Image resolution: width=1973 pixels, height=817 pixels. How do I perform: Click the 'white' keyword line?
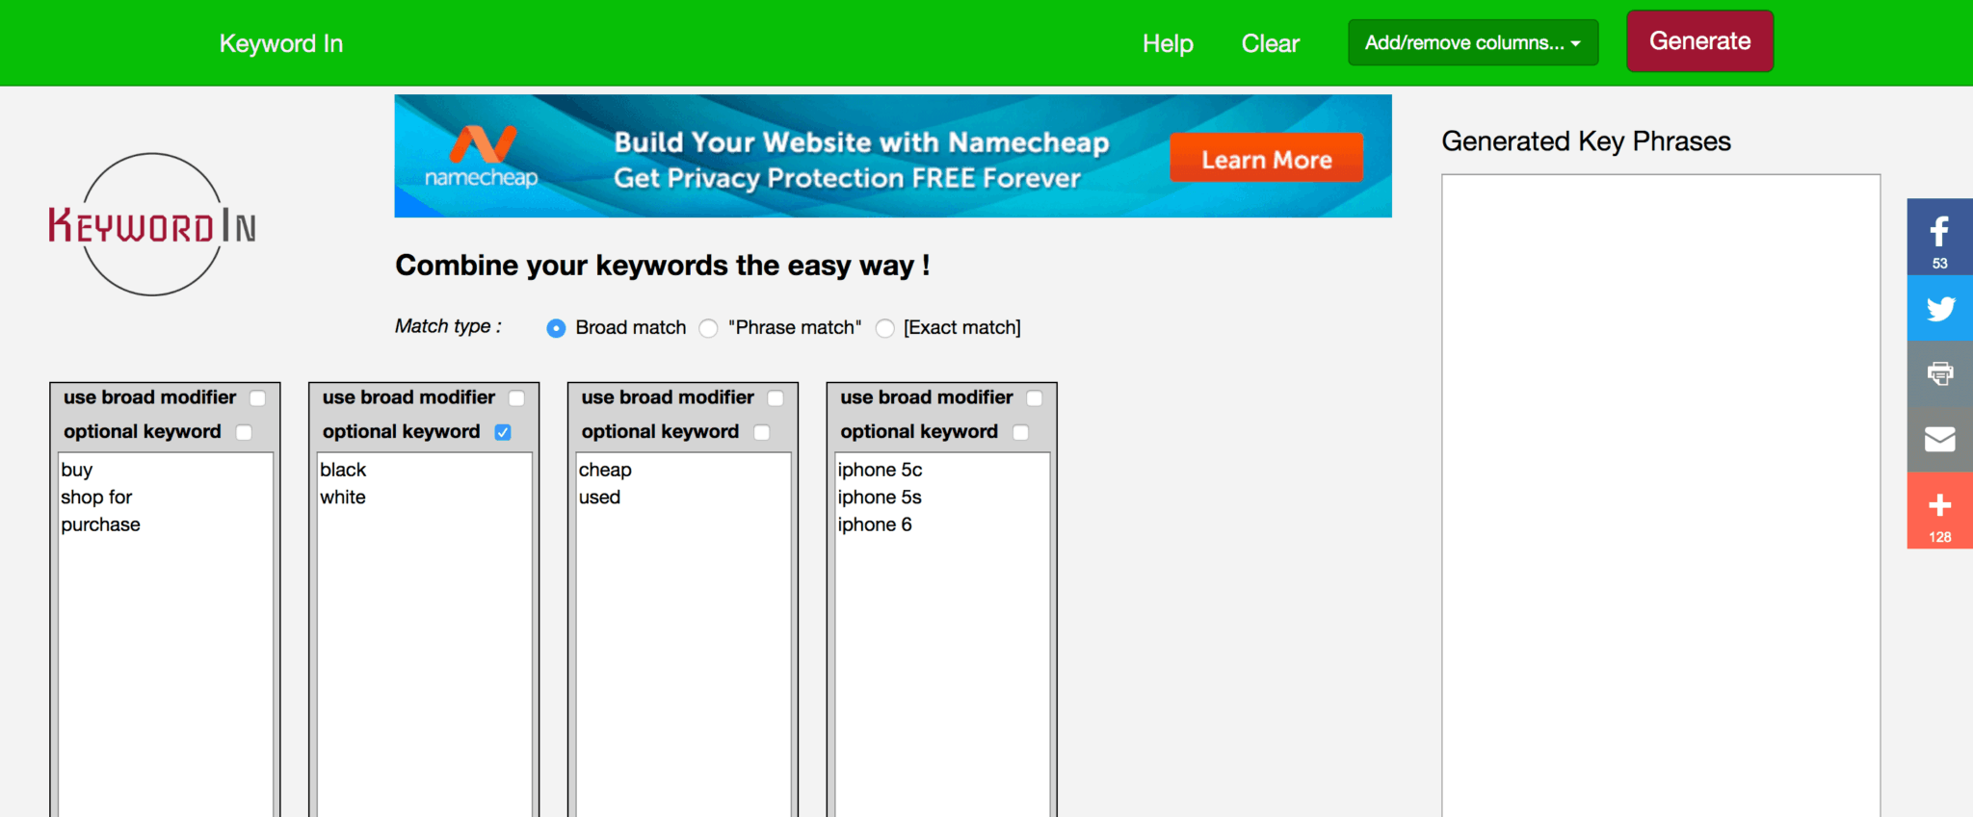[x=343, y=498]
